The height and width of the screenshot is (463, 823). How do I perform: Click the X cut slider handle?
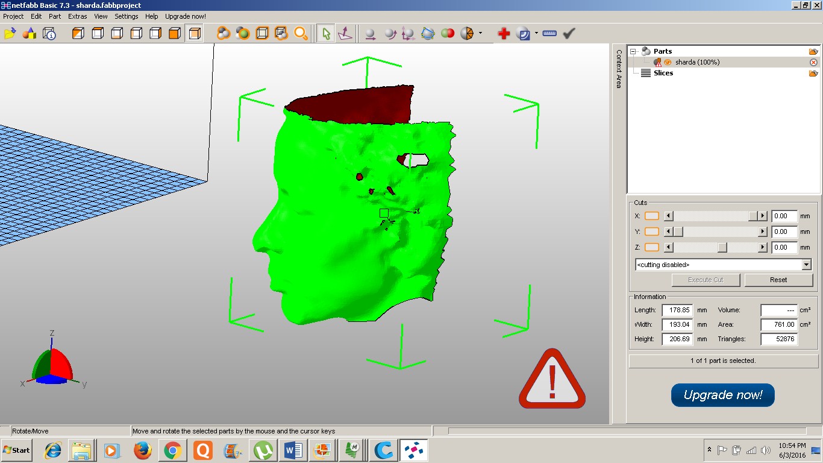pyautogui.click(x=753, y=216)
